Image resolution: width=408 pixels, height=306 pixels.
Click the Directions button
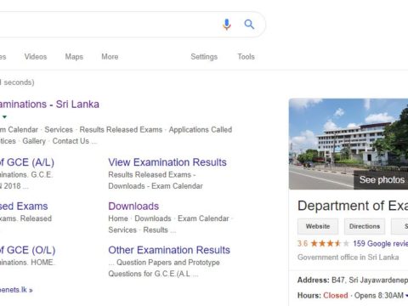(365, 226)
